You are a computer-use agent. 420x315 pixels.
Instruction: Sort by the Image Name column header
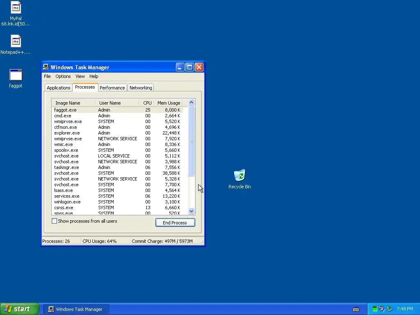[74, 103]
